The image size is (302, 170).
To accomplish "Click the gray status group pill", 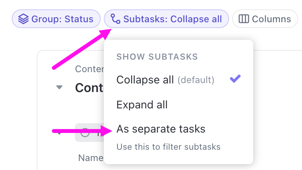I will (90, 133).
